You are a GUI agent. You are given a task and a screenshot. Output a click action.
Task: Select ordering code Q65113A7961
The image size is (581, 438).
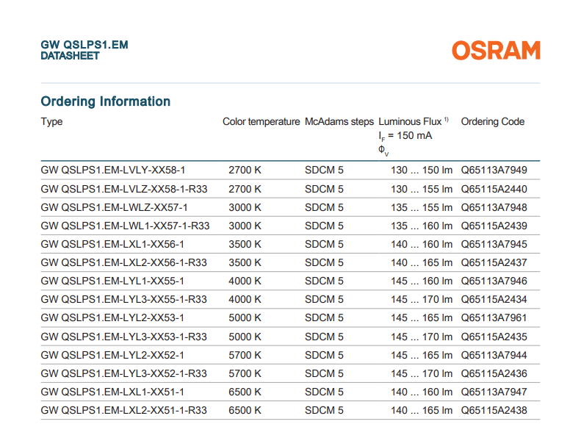click(x=494, y=317)
